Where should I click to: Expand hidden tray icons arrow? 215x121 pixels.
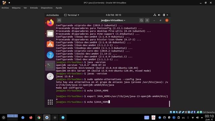click(x=202, y=118)
